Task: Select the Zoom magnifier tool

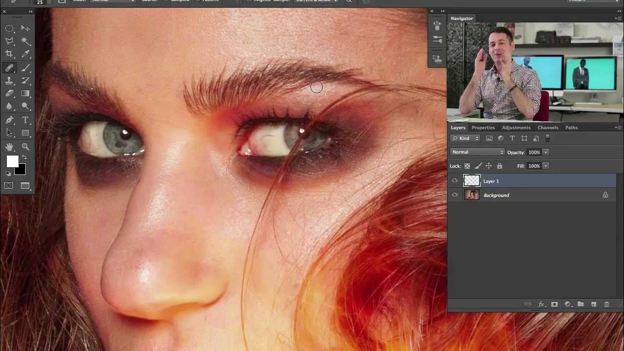Action: tap(25, 147)
